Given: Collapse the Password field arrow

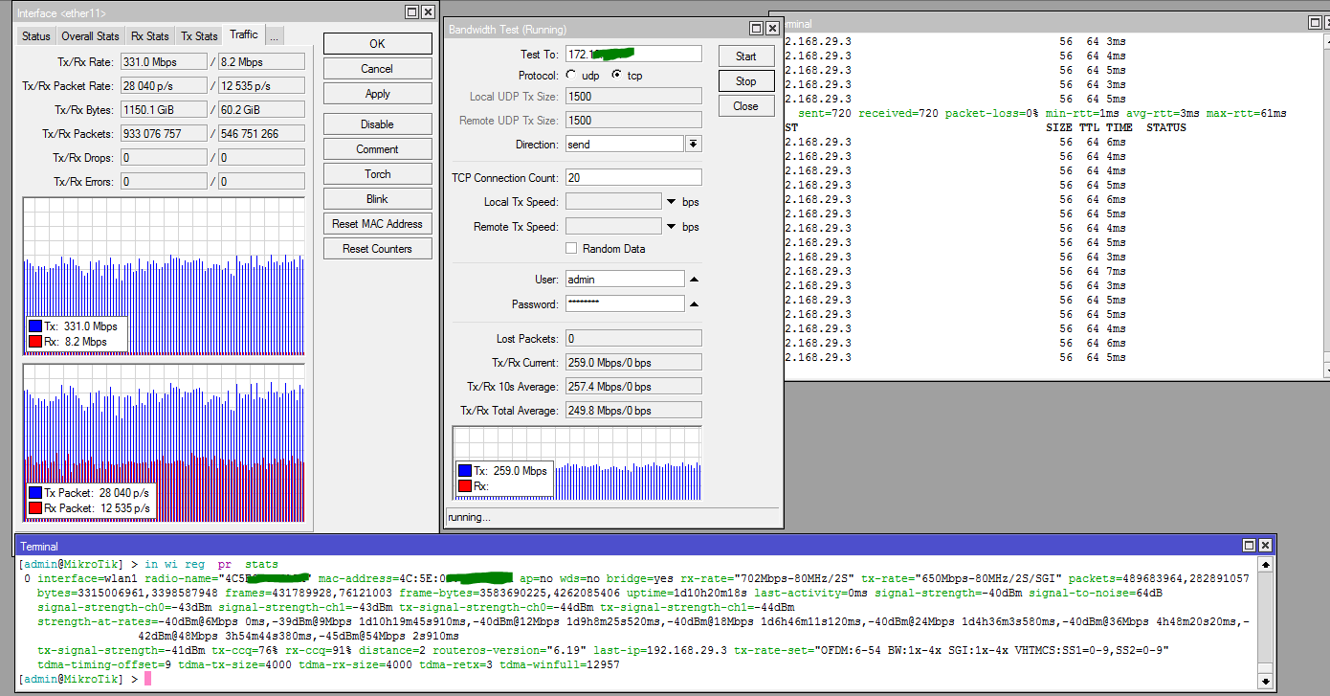Looking at the screenshot, I should (694, 304).
